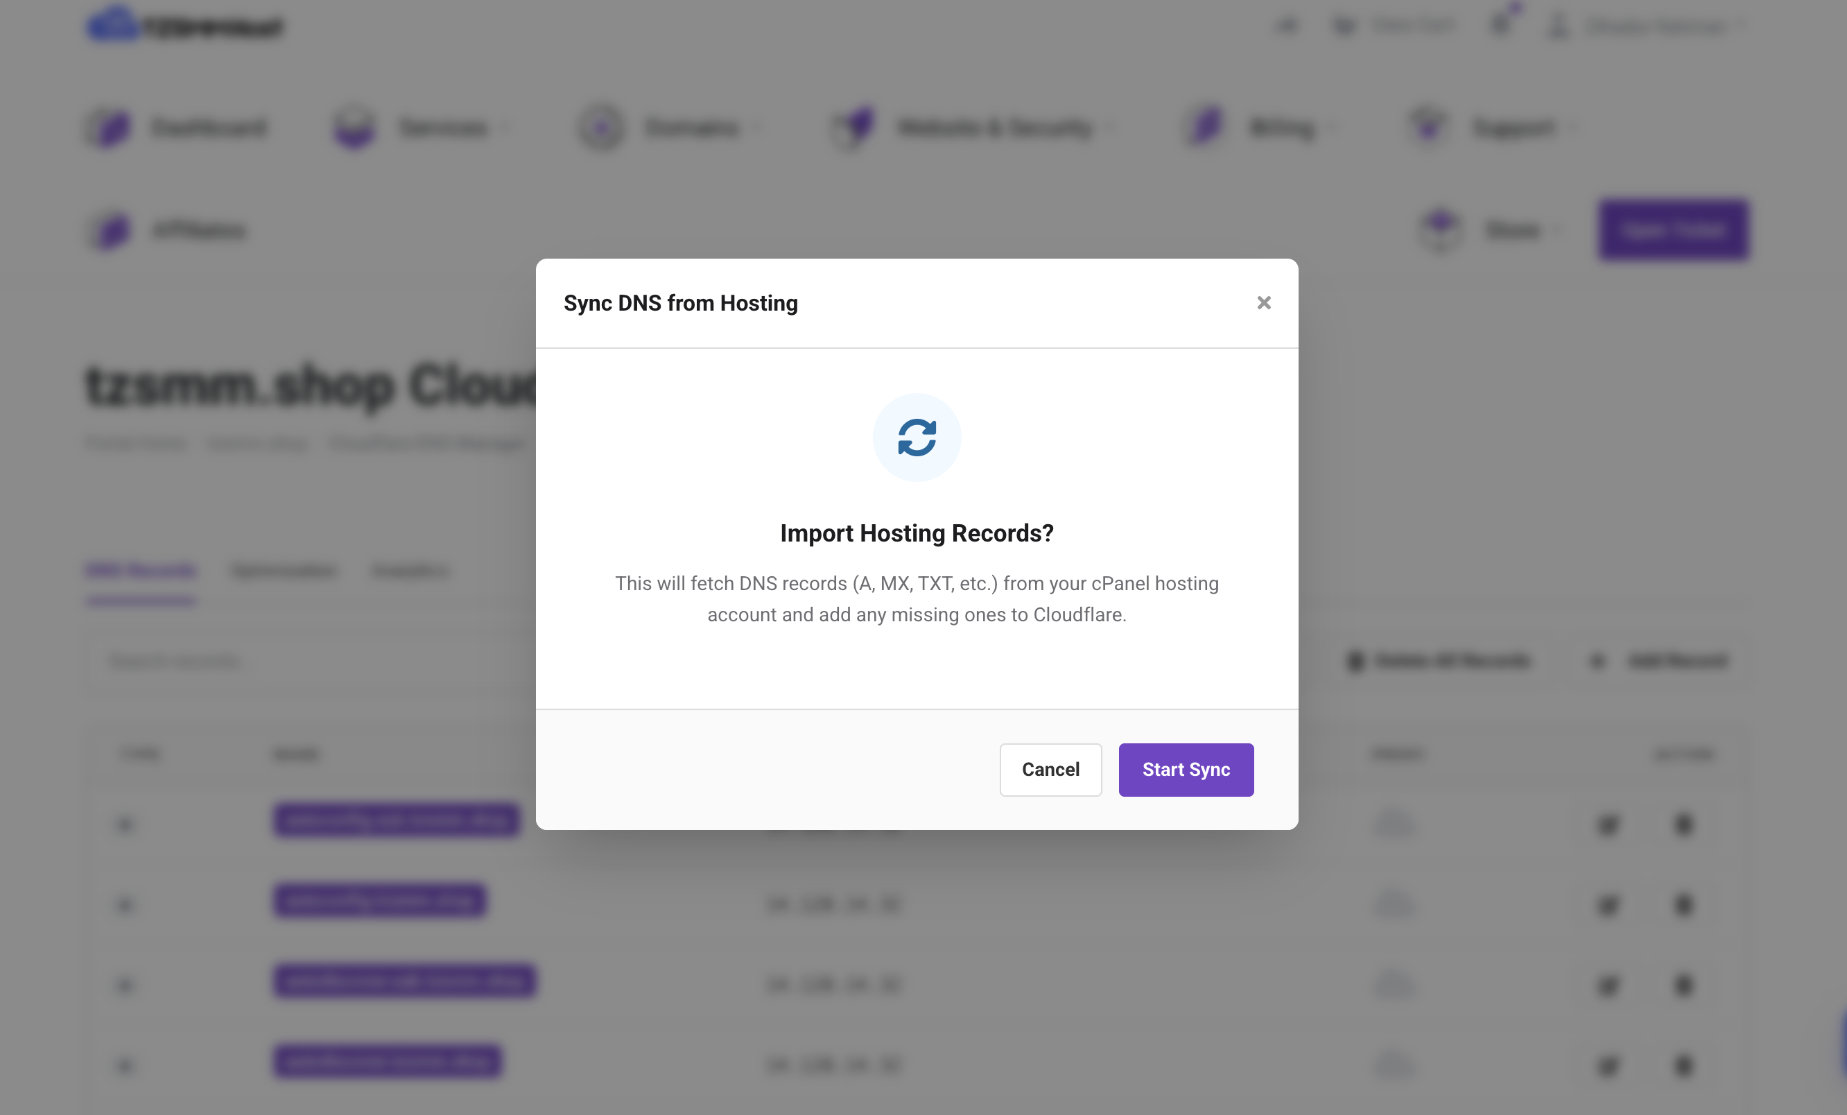Click the Services navigation icon

354,128
